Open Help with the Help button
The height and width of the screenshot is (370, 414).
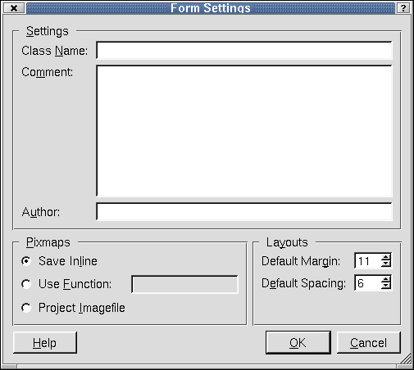45,343
